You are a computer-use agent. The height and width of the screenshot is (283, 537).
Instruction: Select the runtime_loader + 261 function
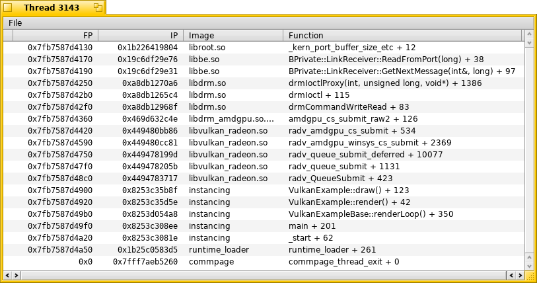tap(332, 250)
